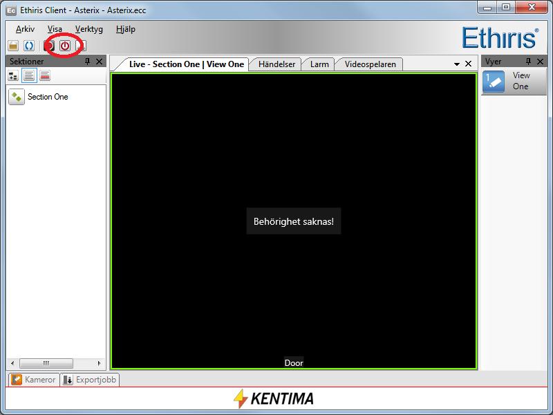Open the Arkiv menu
This screenshot has height=415, width=553.
(x=25, y=29)
